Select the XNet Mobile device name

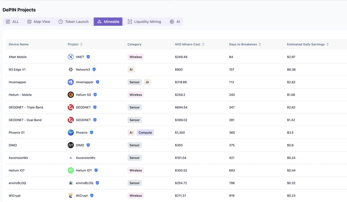coord(18,57)
